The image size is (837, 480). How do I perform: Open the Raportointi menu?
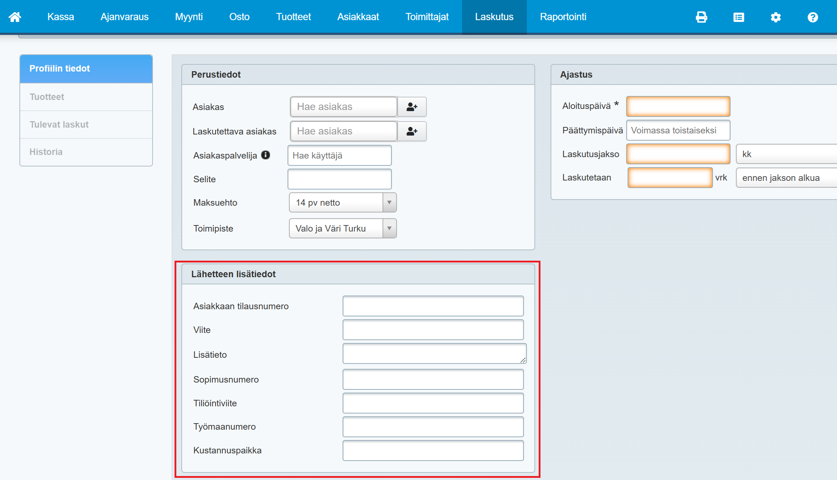563,17
